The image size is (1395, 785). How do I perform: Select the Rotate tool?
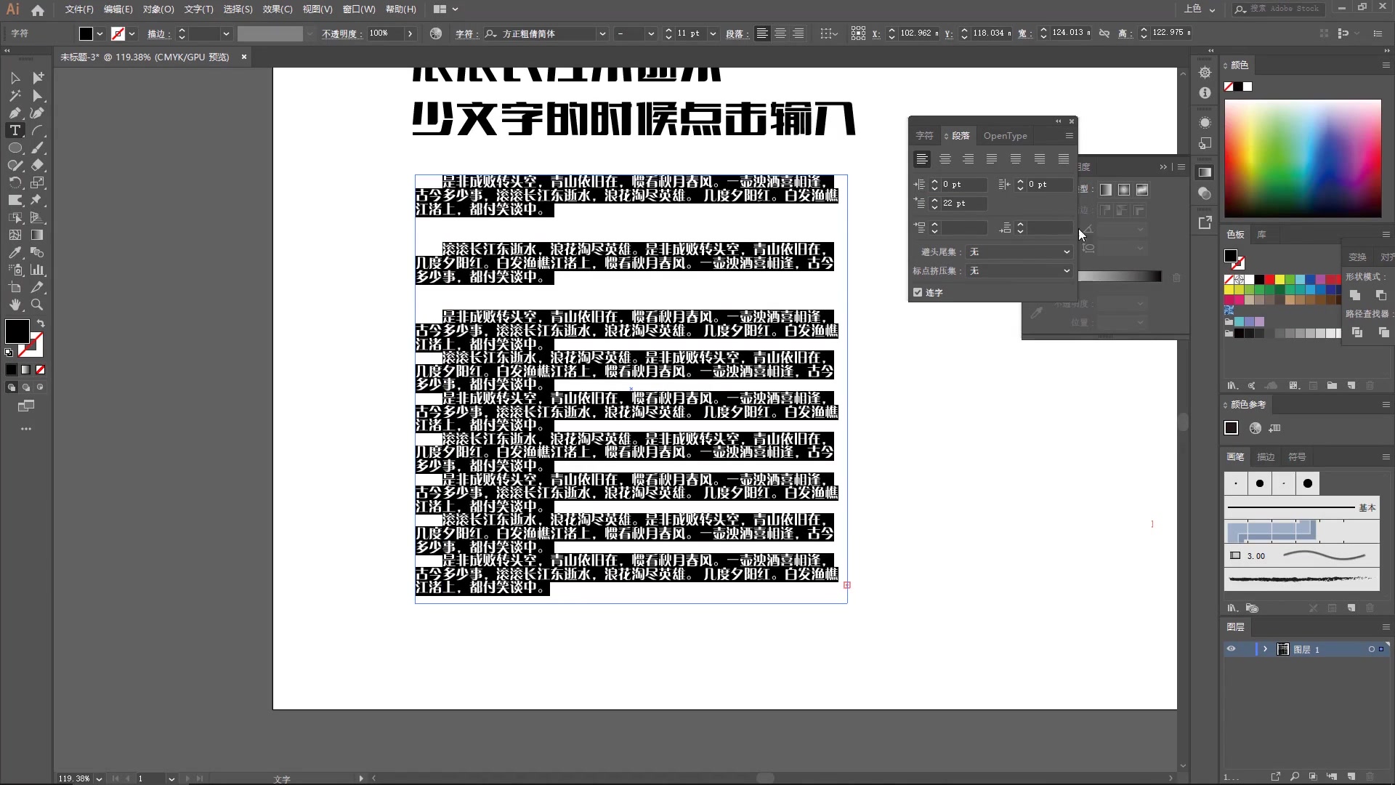click(14, 182)
